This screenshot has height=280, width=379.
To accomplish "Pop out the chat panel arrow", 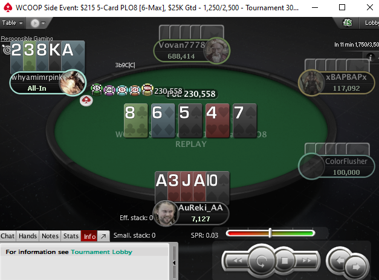I will (x=103, y=236).
